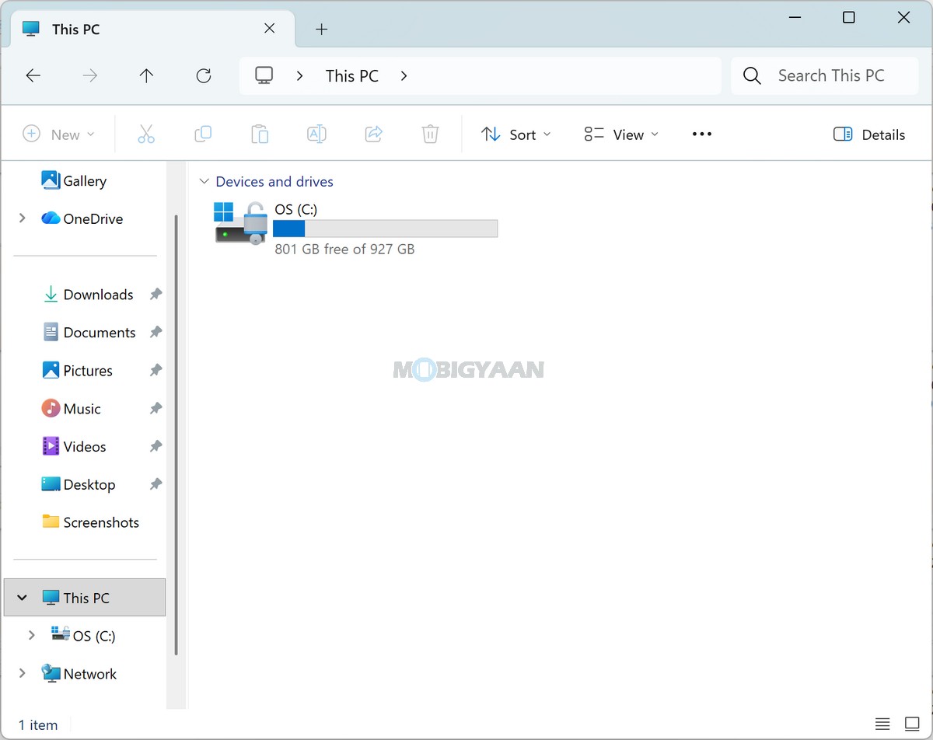Screen dimensions: 933x740
Task: Open the Sort dropdown
Action: [515, 134]
